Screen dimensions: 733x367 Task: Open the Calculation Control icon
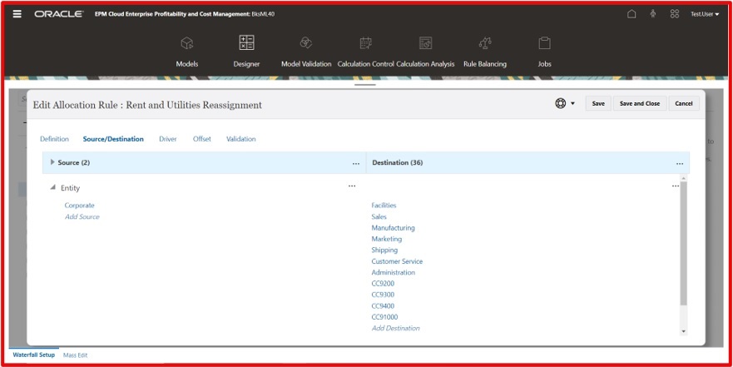[365, 43]
